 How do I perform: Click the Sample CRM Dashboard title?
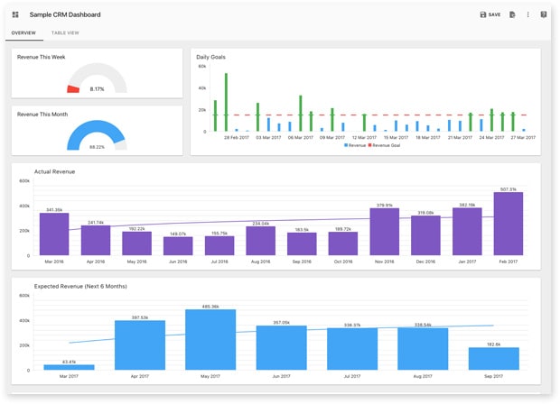point(65,14)
